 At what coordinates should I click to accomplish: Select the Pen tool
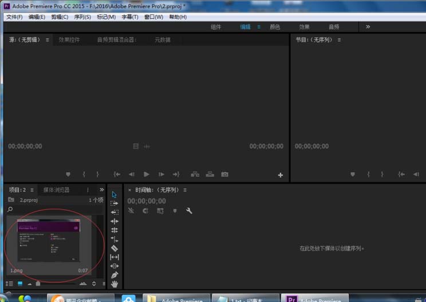114,275
